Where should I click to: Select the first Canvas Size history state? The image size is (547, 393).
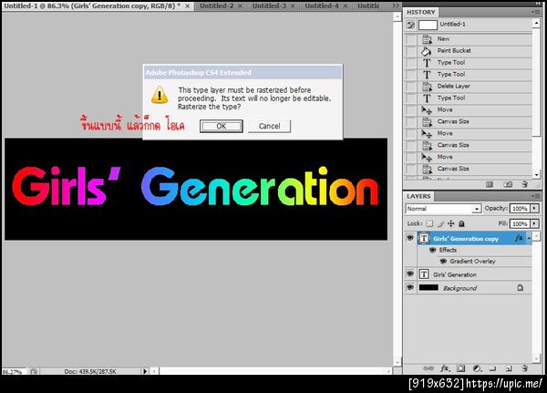[475, 122]
